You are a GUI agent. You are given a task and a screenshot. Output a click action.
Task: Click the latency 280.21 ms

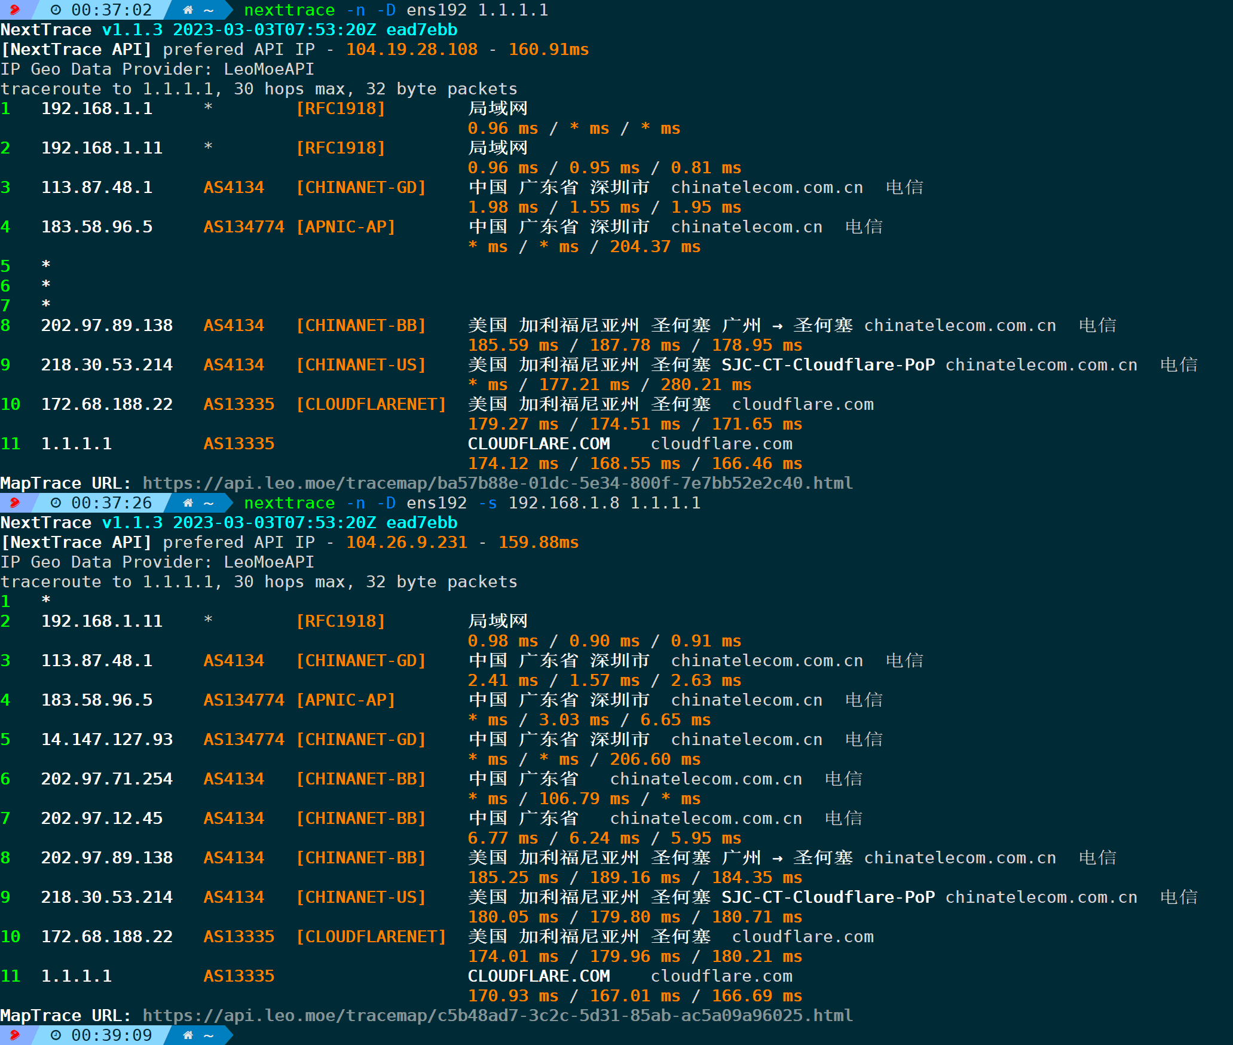(706, 384)
